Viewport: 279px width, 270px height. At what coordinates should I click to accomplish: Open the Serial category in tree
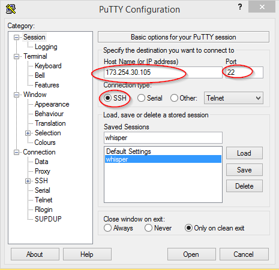coord(43,190)
